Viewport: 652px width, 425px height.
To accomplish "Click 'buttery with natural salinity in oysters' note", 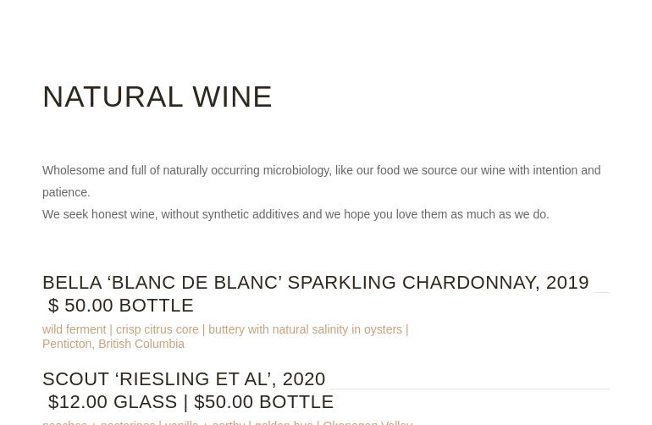I will tap(305, 329).
